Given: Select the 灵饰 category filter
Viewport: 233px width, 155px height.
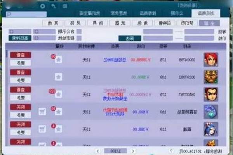Looking at the screenshot, I should coord(75,23).
